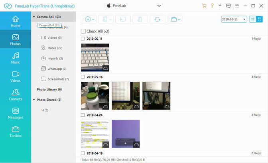Tick the Check All(63) checkbox
The image size is (268, 163).
click(83, 31)
